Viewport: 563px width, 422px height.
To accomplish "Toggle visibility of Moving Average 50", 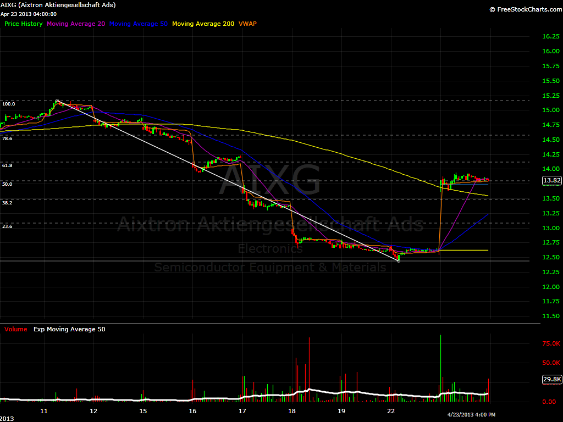I will [138, 24].
